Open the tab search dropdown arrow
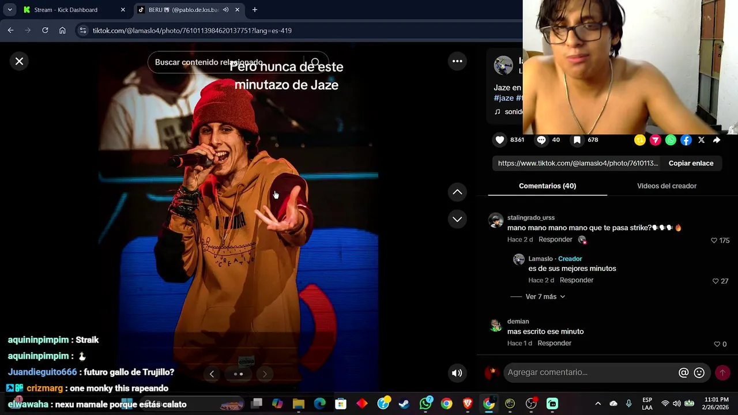The width and height of the screenshot is (738, 415). point(10,10)
